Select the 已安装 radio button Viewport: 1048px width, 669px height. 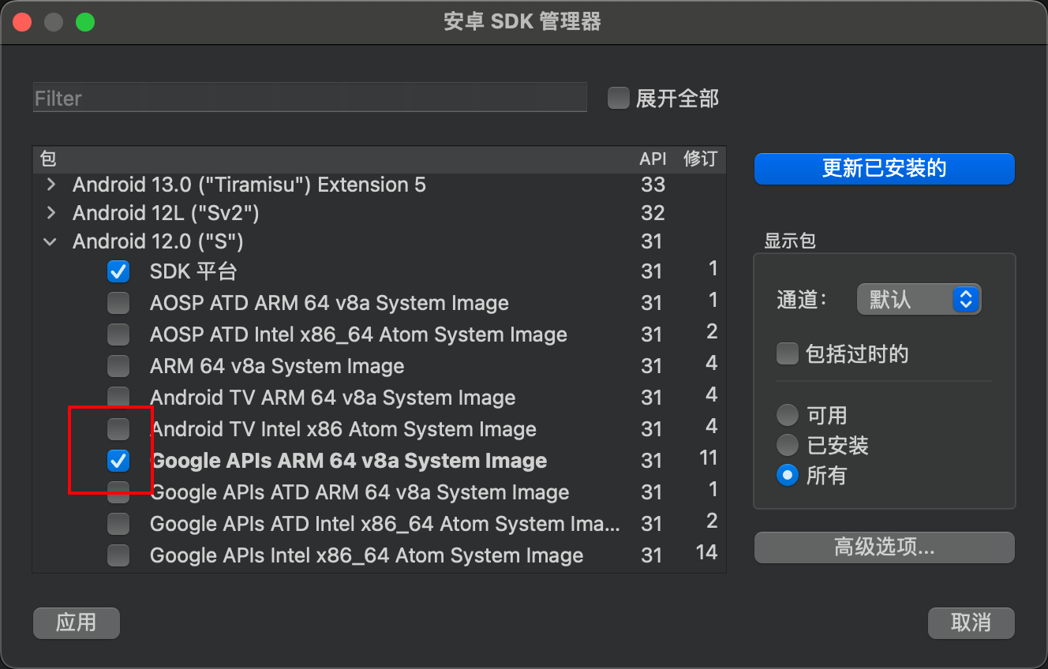pyautogui.click(x=788, y=445)
